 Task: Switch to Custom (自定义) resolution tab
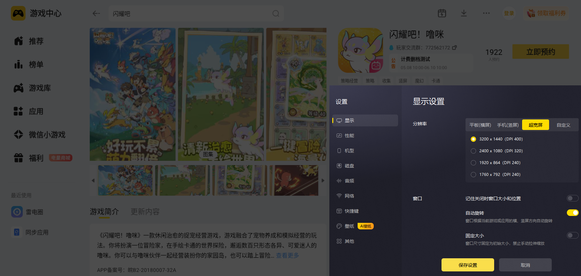pos(564,125)
